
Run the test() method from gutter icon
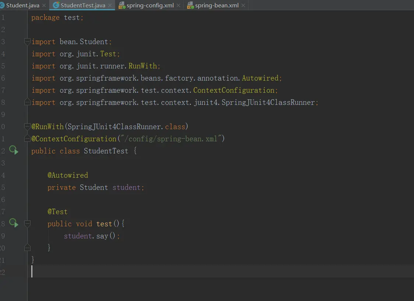(14, 223)
